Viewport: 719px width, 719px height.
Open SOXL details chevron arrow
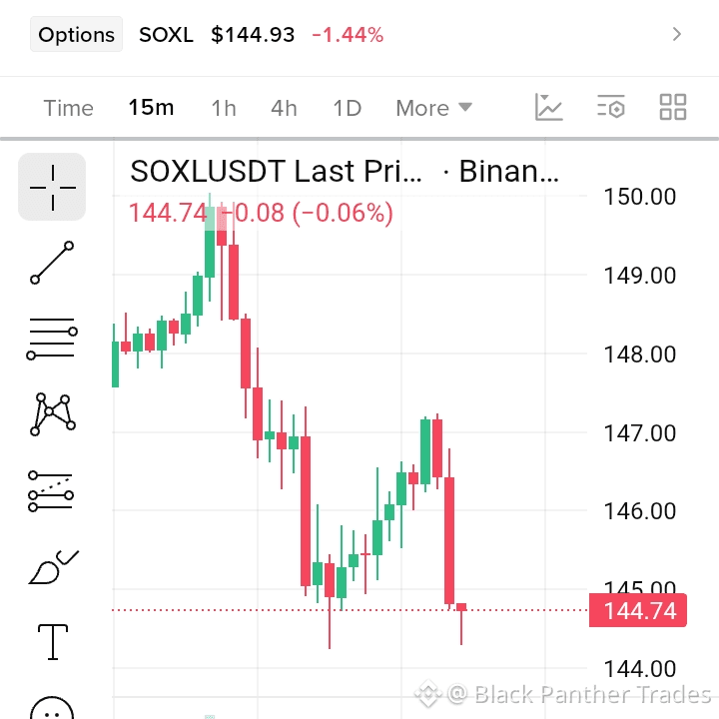pyautogui.click(x=677, y=34)
